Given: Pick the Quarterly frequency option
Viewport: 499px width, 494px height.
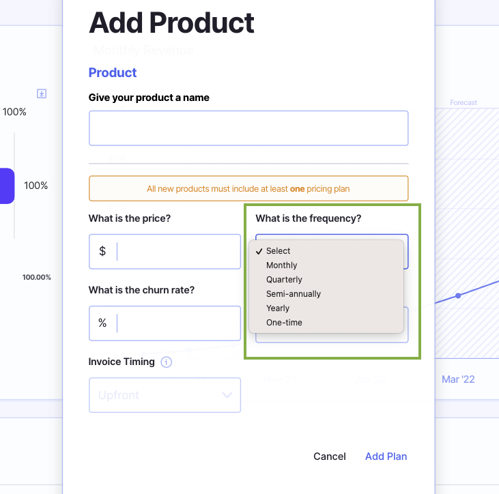Looking at the screenshot, I should pyautogui.click(x=284, y=280).
